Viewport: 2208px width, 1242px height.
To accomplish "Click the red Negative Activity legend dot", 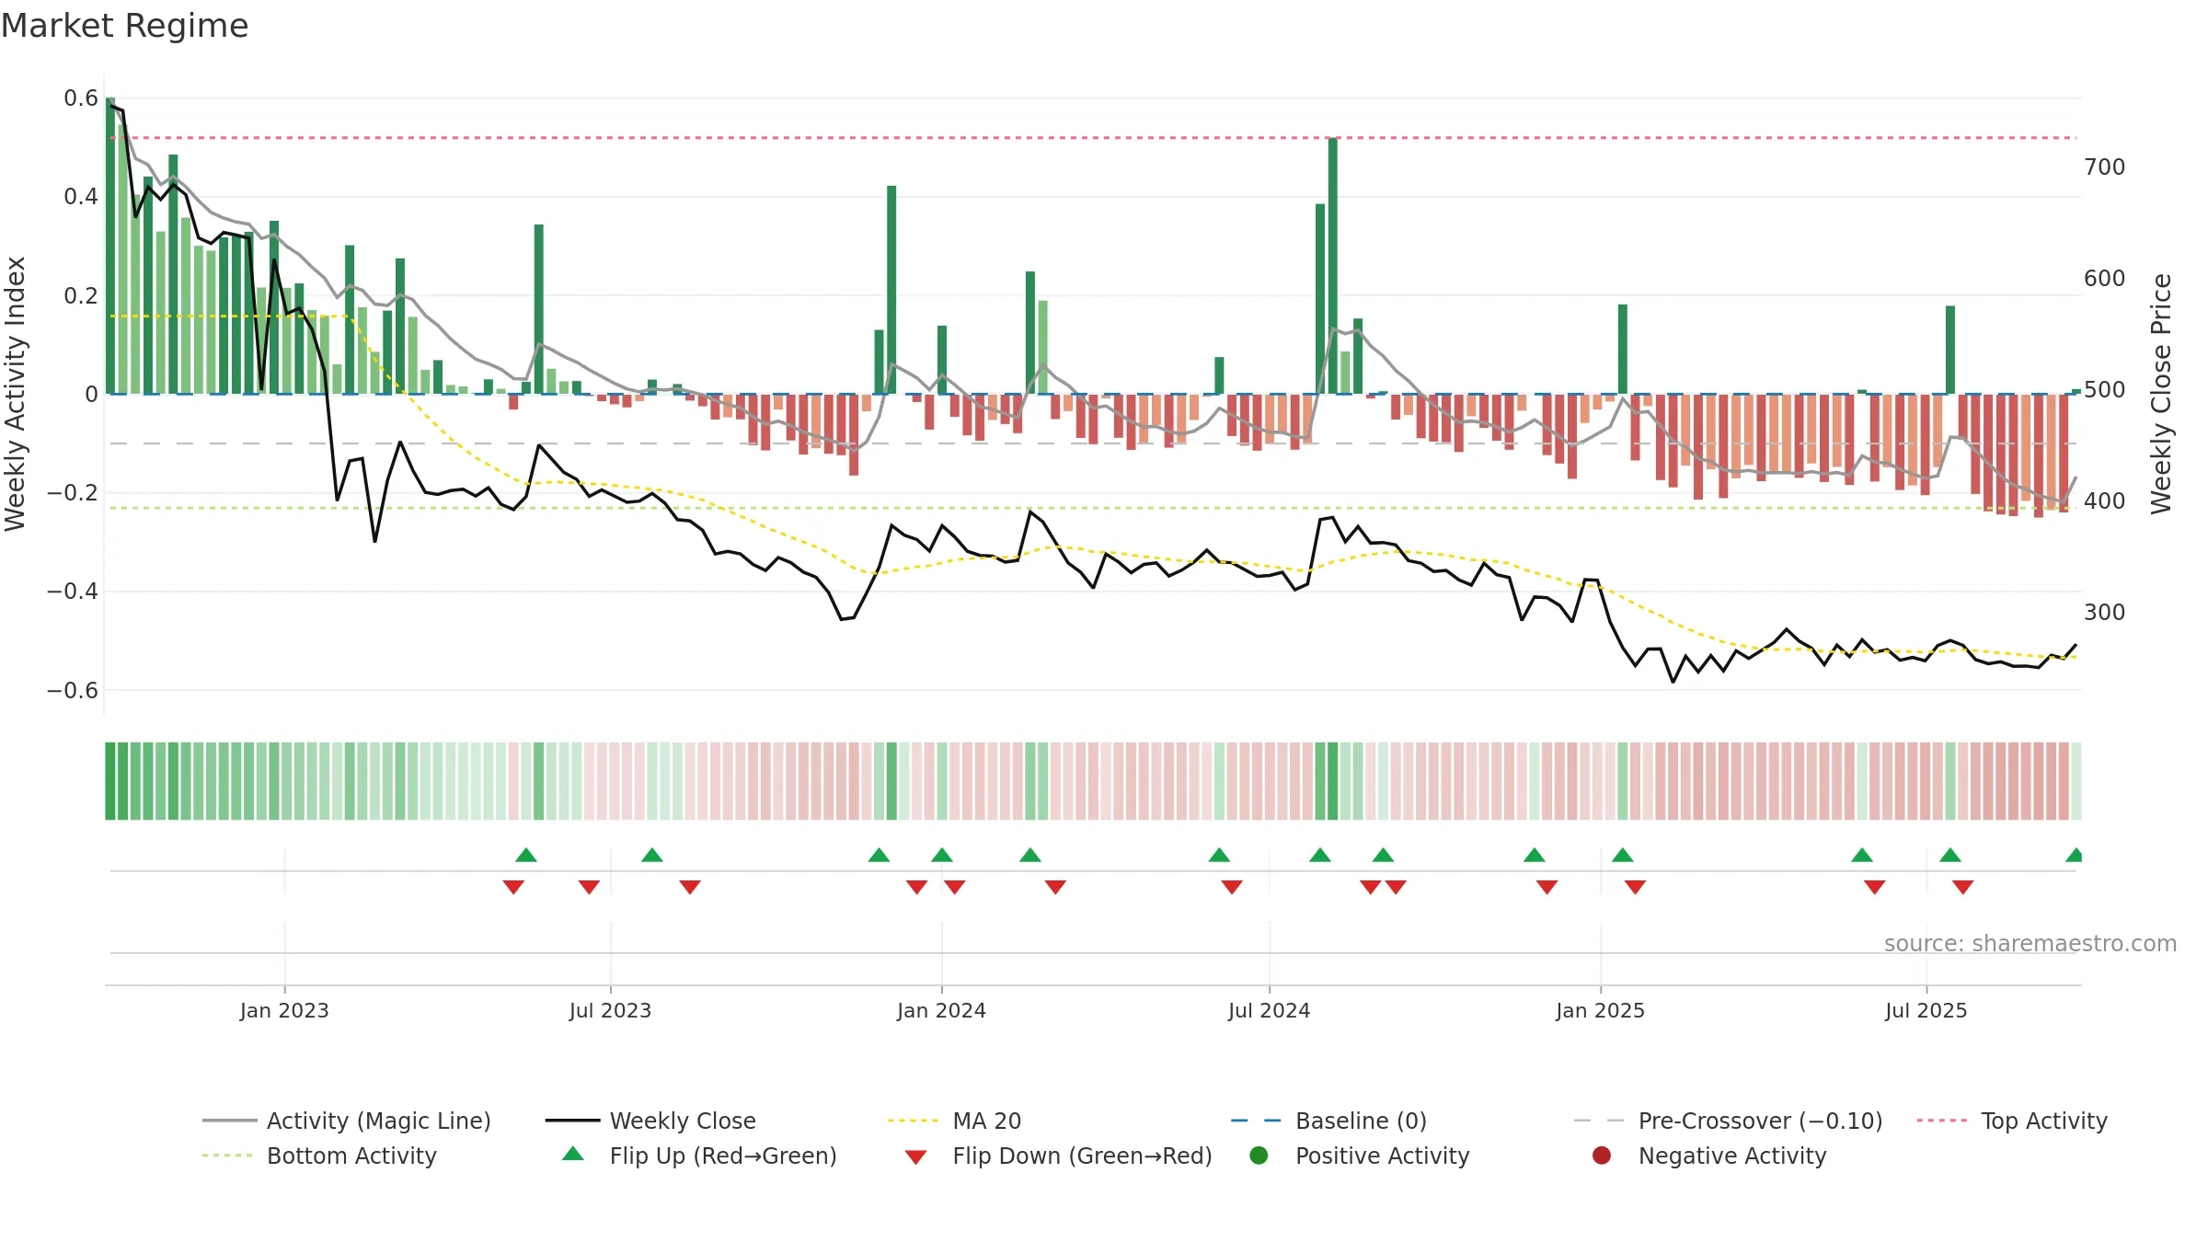I will [1602, 1156].
